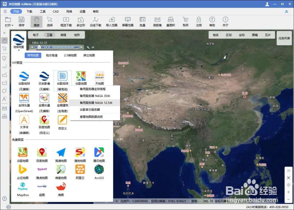Click the 测距离 measure distance icon
Image resolution: width=294 pixels, height=210 pixels.
[x=157, y=20]
